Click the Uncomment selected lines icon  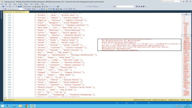(x=66, y=9)
